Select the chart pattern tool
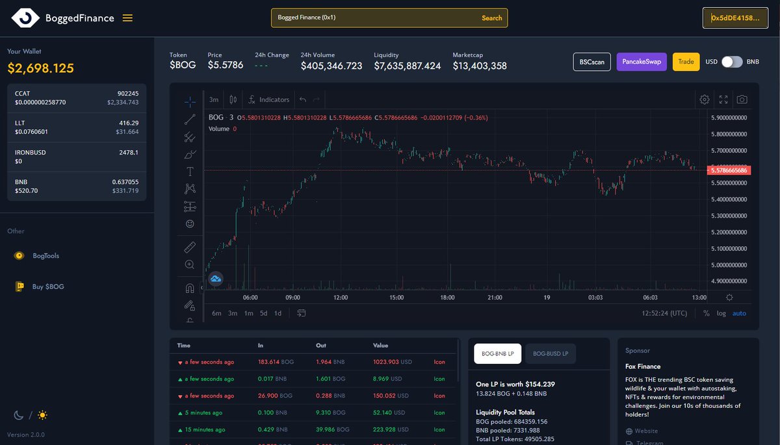The width and height of the screenshot is (780, 445). point(190,188)
